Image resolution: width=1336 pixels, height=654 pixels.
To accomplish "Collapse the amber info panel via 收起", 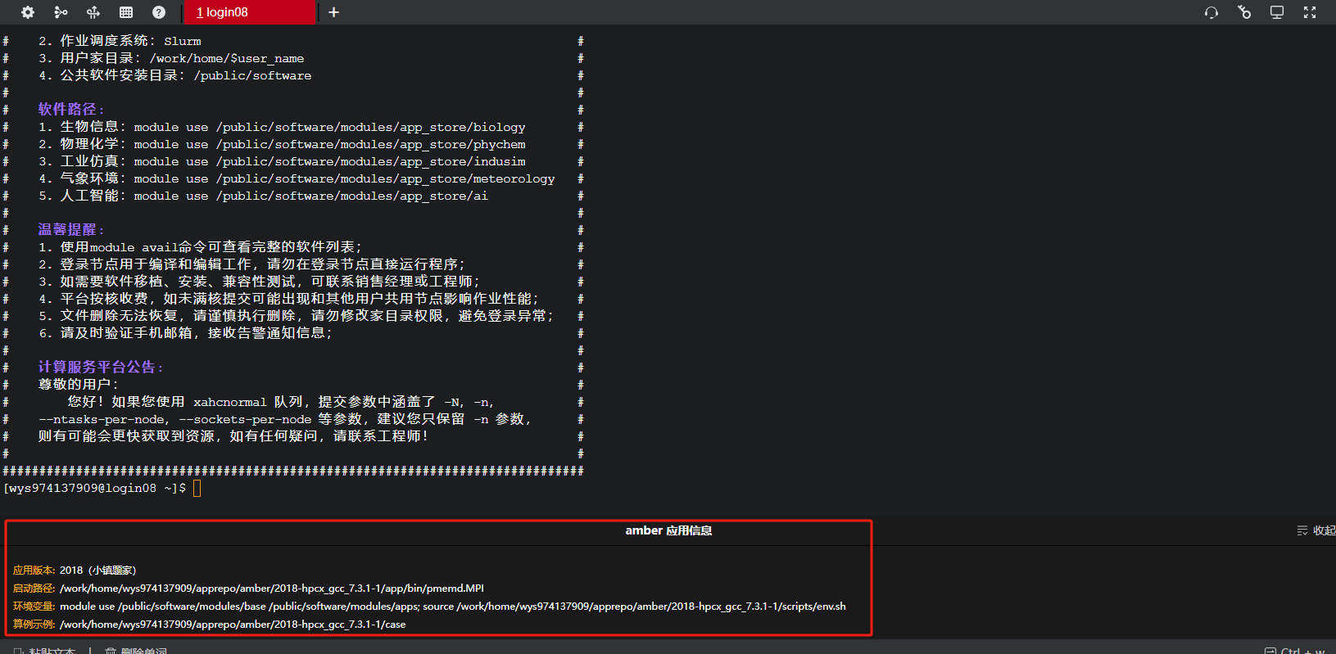I will click(x=1316, y=530).
